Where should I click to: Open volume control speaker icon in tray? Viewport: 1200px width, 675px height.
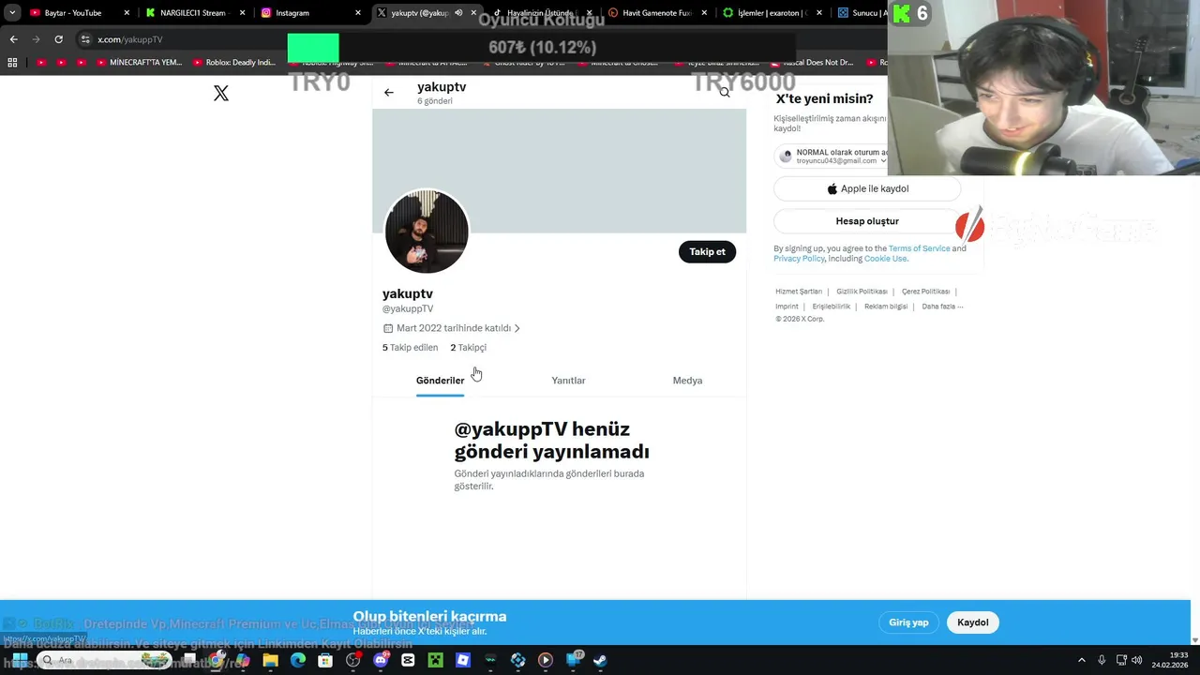(1138, 660)
